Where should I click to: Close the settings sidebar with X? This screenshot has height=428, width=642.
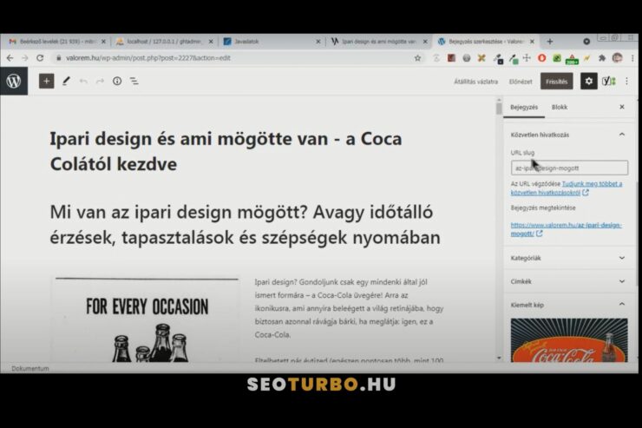(622, 107)
